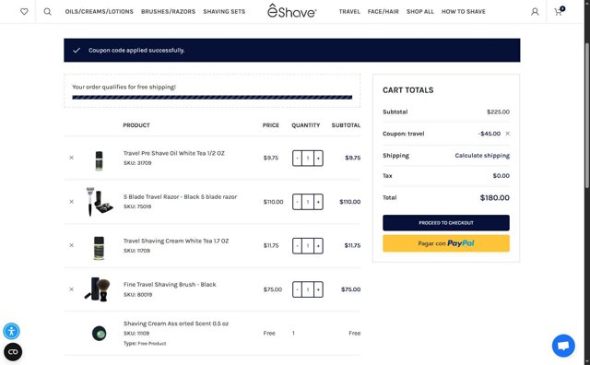Image resolution: width=590 pixels, height=365 pixels.
Task: Remove Fine Travel Shaving Brush from cart
Action: click(72, 289)
